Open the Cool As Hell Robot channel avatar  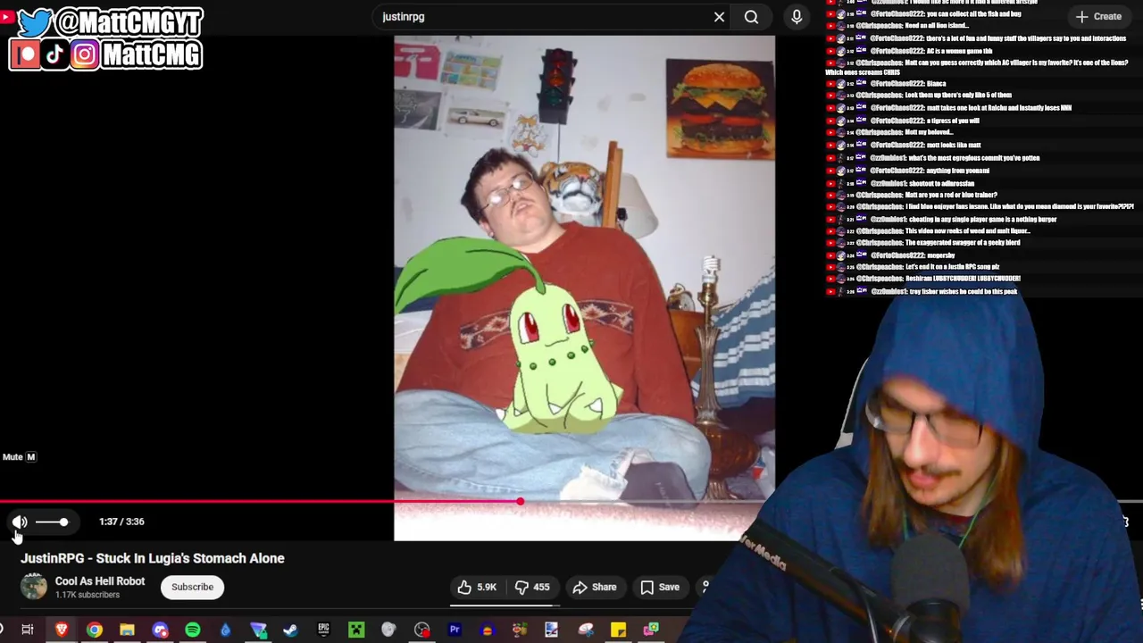tap(34, 587)
